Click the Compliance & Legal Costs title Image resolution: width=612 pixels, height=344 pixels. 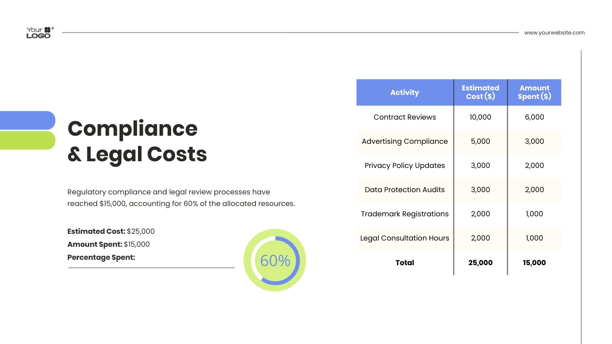click(137, 141)
